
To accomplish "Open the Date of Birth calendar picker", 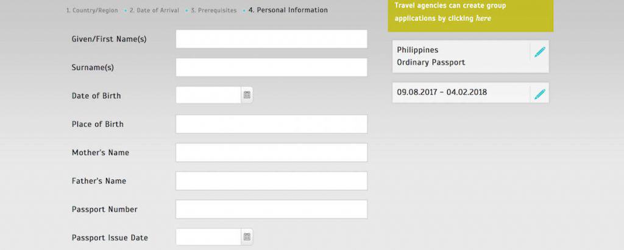I will pyautogui.click(x=247, y=95).
